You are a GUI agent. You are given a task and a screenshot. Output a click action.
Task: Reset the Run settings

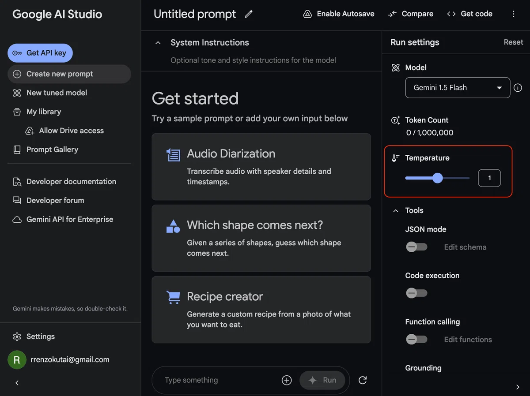pos(513,42)
